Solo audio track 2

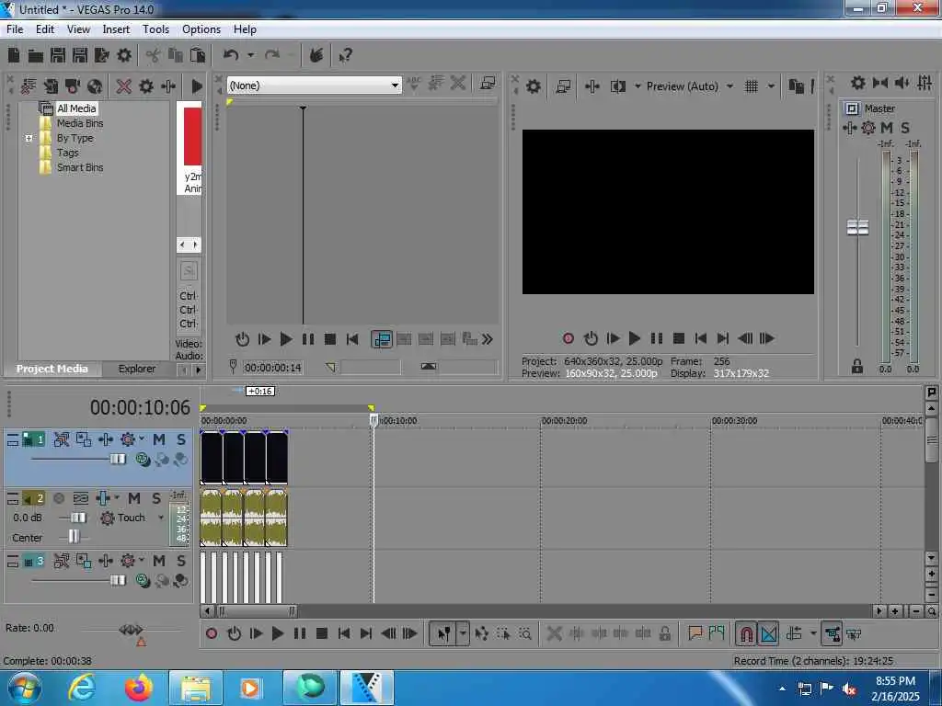click(x=156, y=498)
